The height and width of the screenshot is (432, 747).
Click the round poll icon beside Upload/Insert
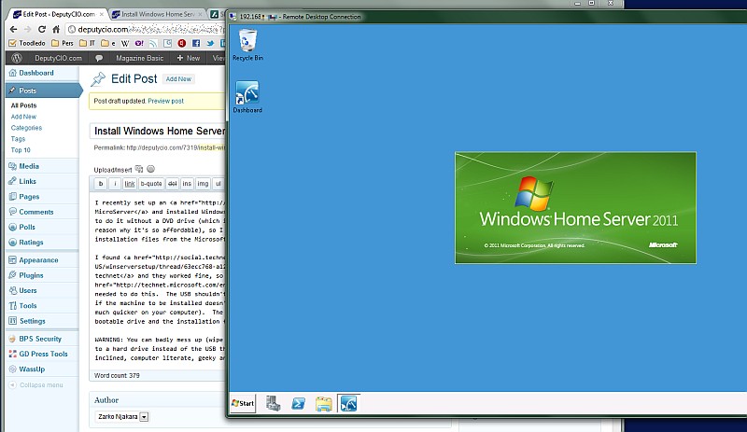click(x=150, y=169)
